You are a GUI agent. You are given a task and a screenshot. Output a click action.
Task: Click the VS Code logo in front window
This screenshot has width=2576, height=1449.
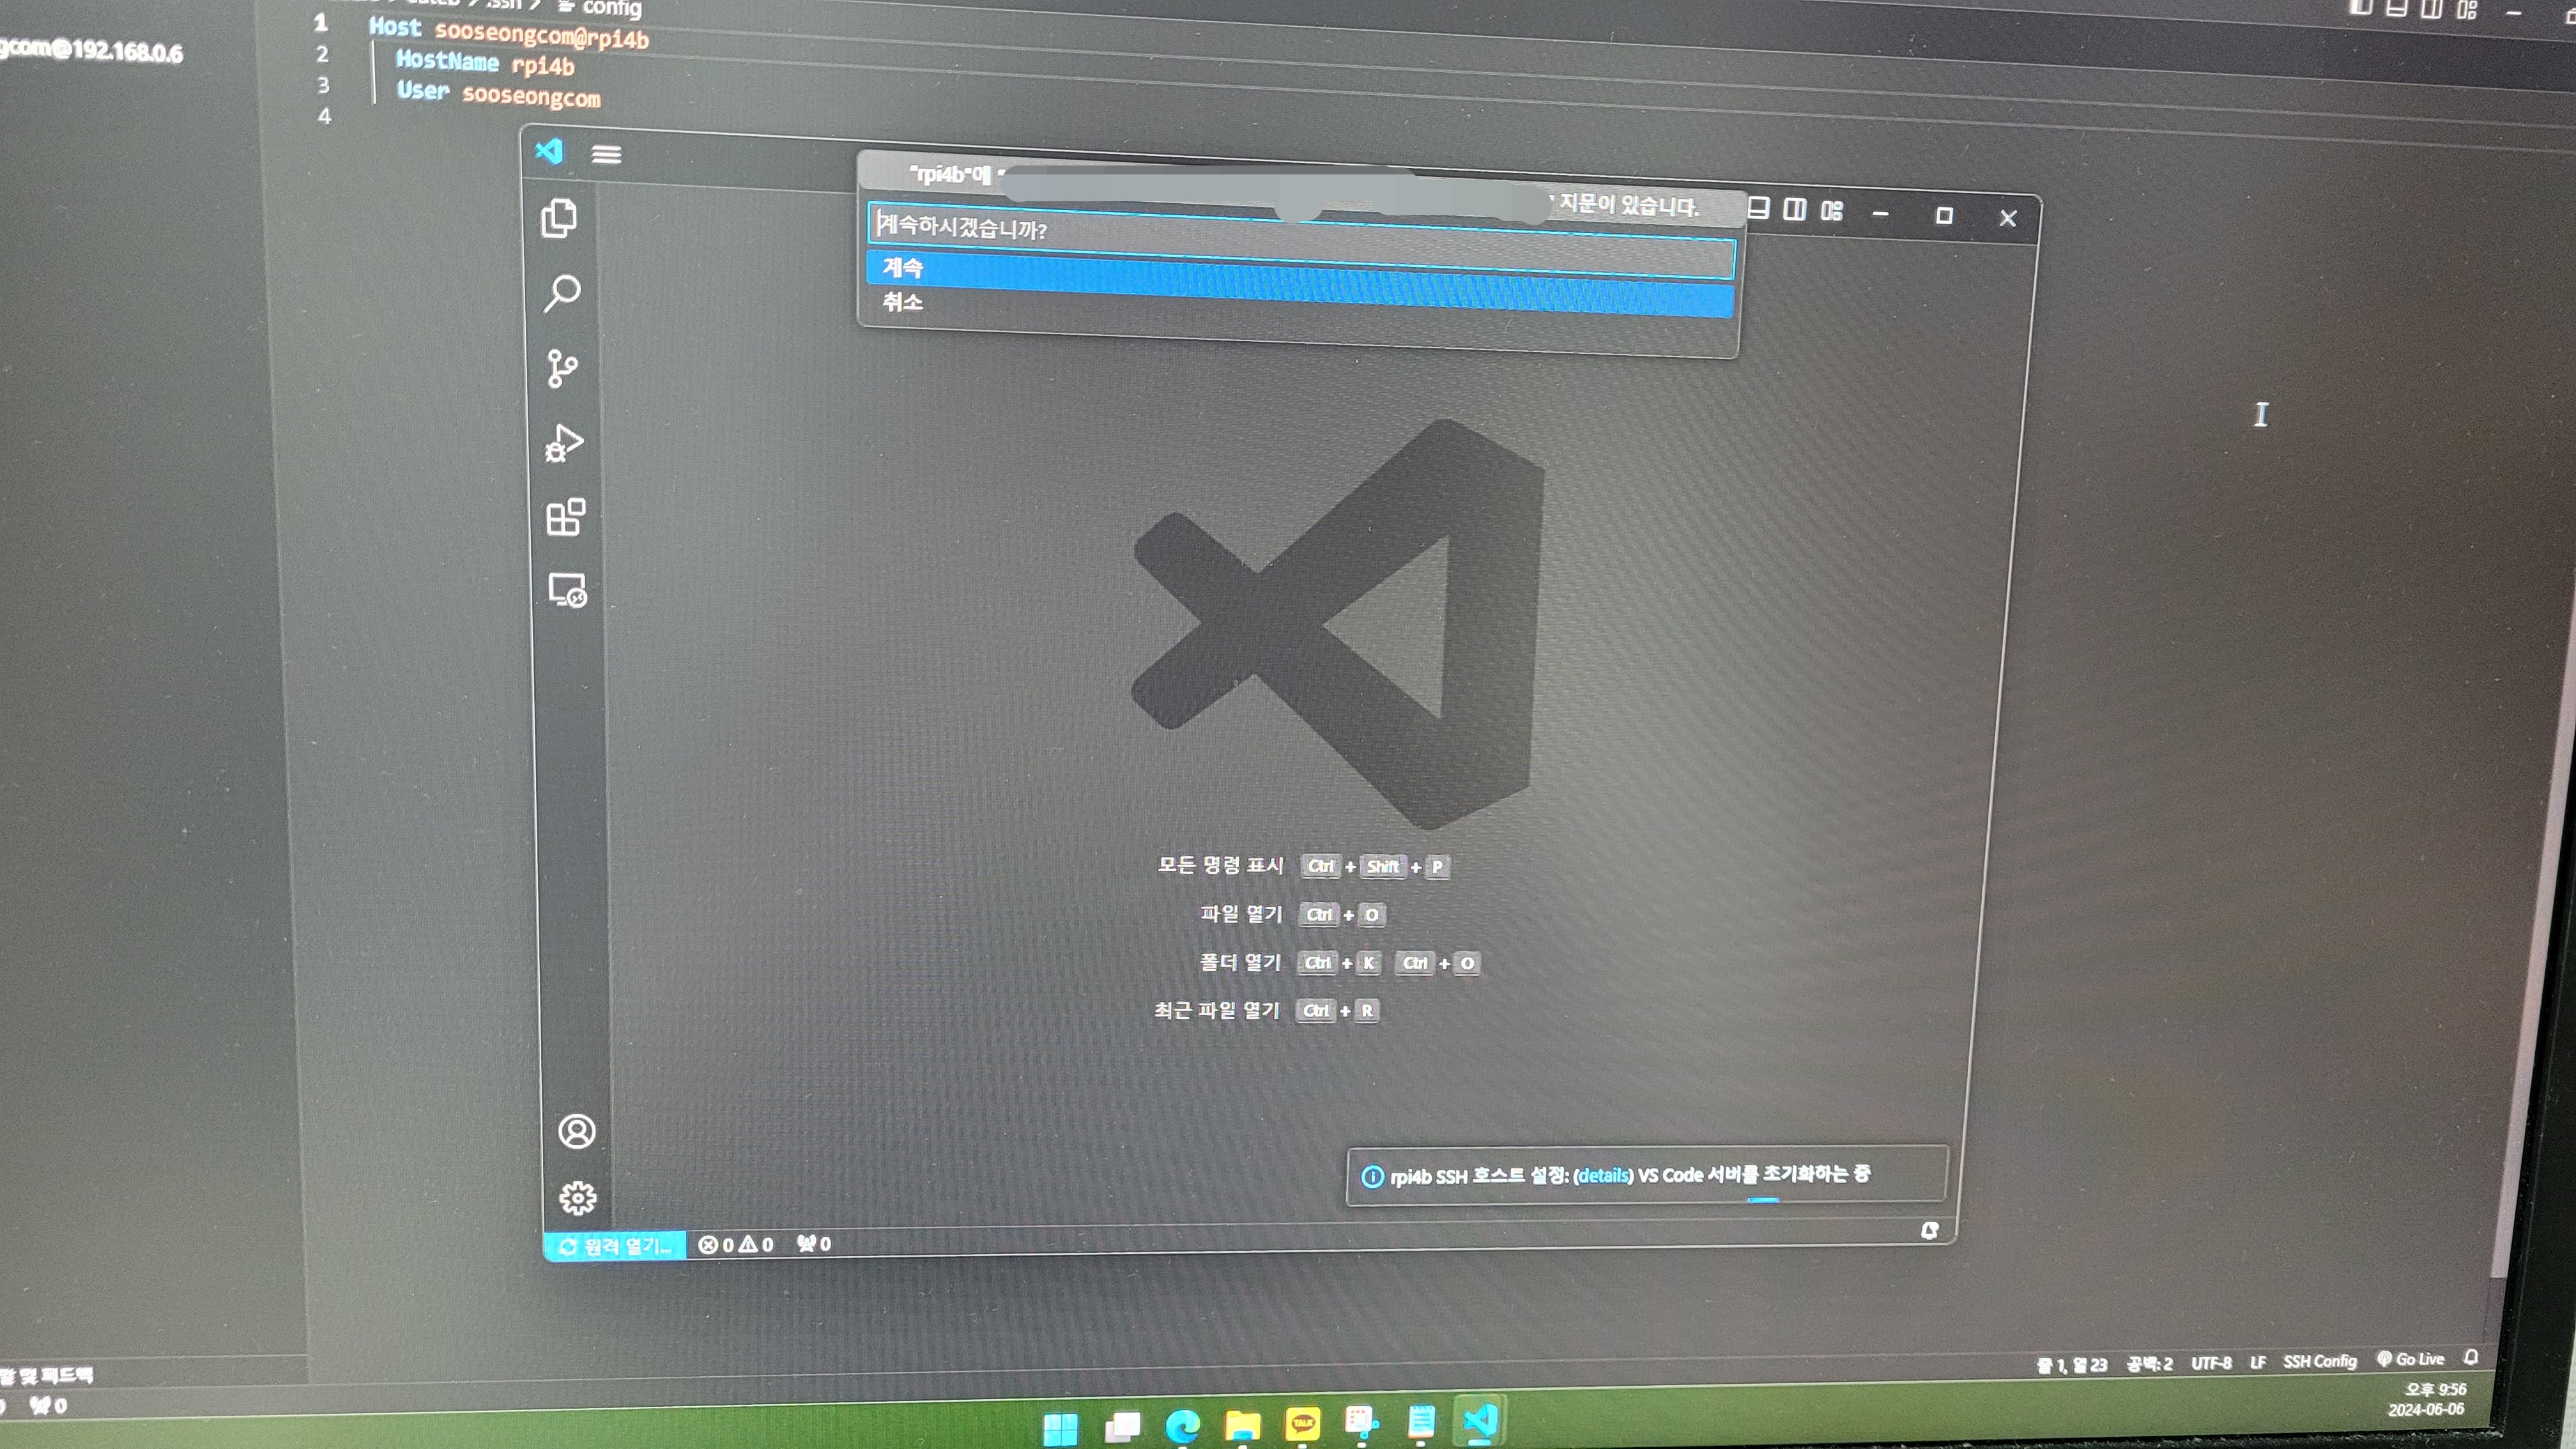549,151
